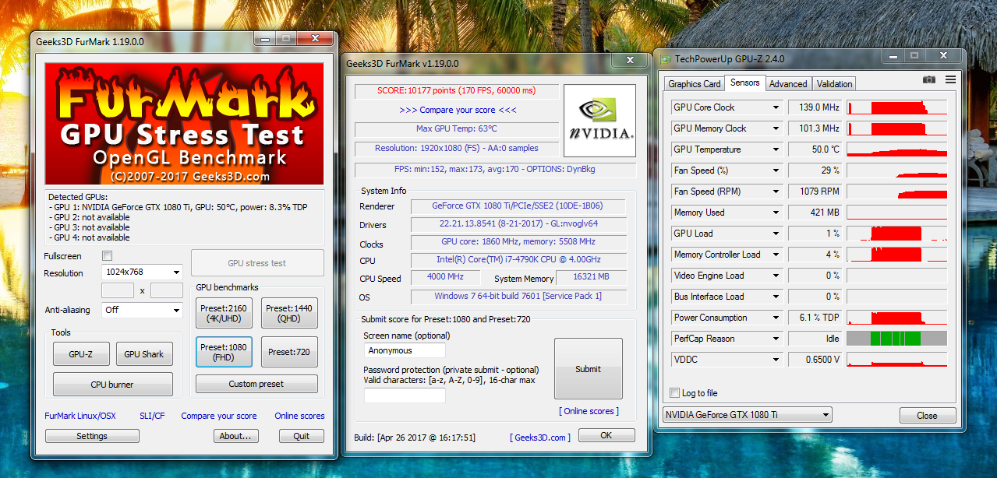Click the PerfCap Reason green bar graph
The height and width of the screenshot is (478, 997).
[x=896, y=339]
